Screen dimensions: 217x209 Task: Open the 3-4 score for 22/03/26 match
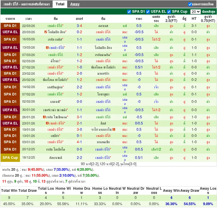79,26
